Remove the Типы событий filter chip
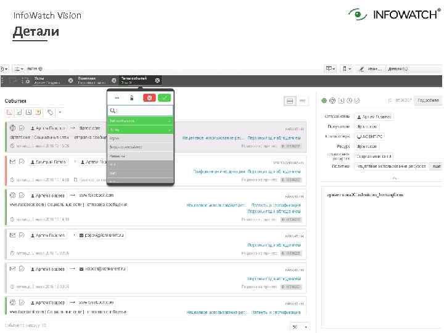Viewport: 444px width, 333px height. pyautogui.click(x=157, y=81)
